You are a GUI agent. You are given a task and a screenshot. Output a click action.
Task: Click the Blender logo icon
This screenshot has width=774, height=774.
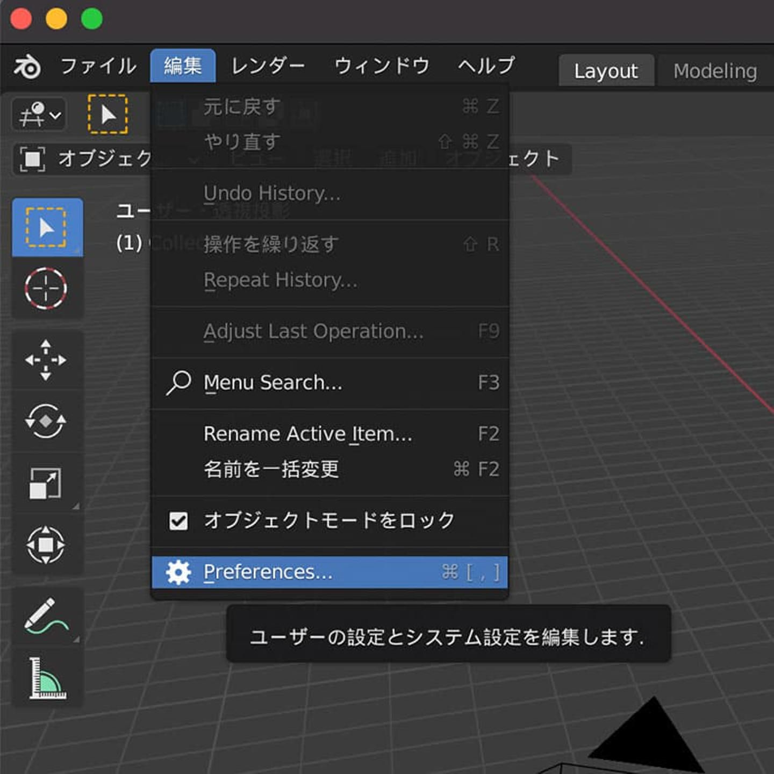(x=27, y=67)
